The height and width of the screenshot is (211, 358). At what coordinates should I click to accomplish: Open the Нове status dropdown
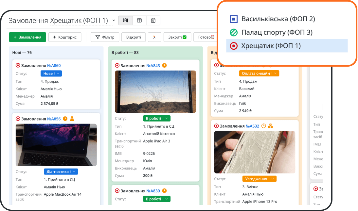pos(51,73)
